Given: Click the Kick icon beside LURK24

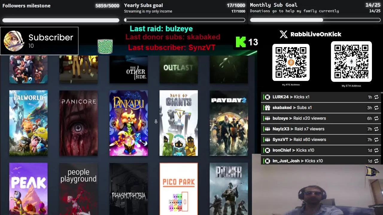Looking at the screenshot, I should (268, 97).
